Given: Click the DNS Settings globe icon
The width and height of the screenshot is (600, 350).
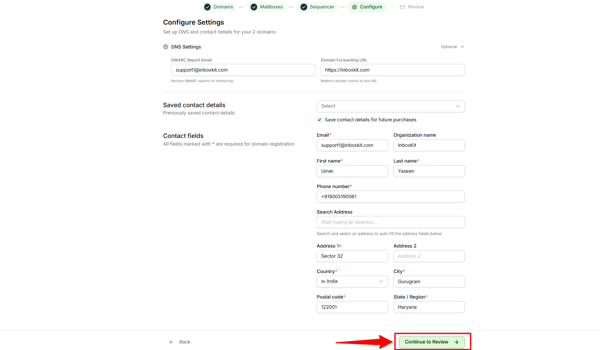Looking at the screenshot, I should click(166, 47).
